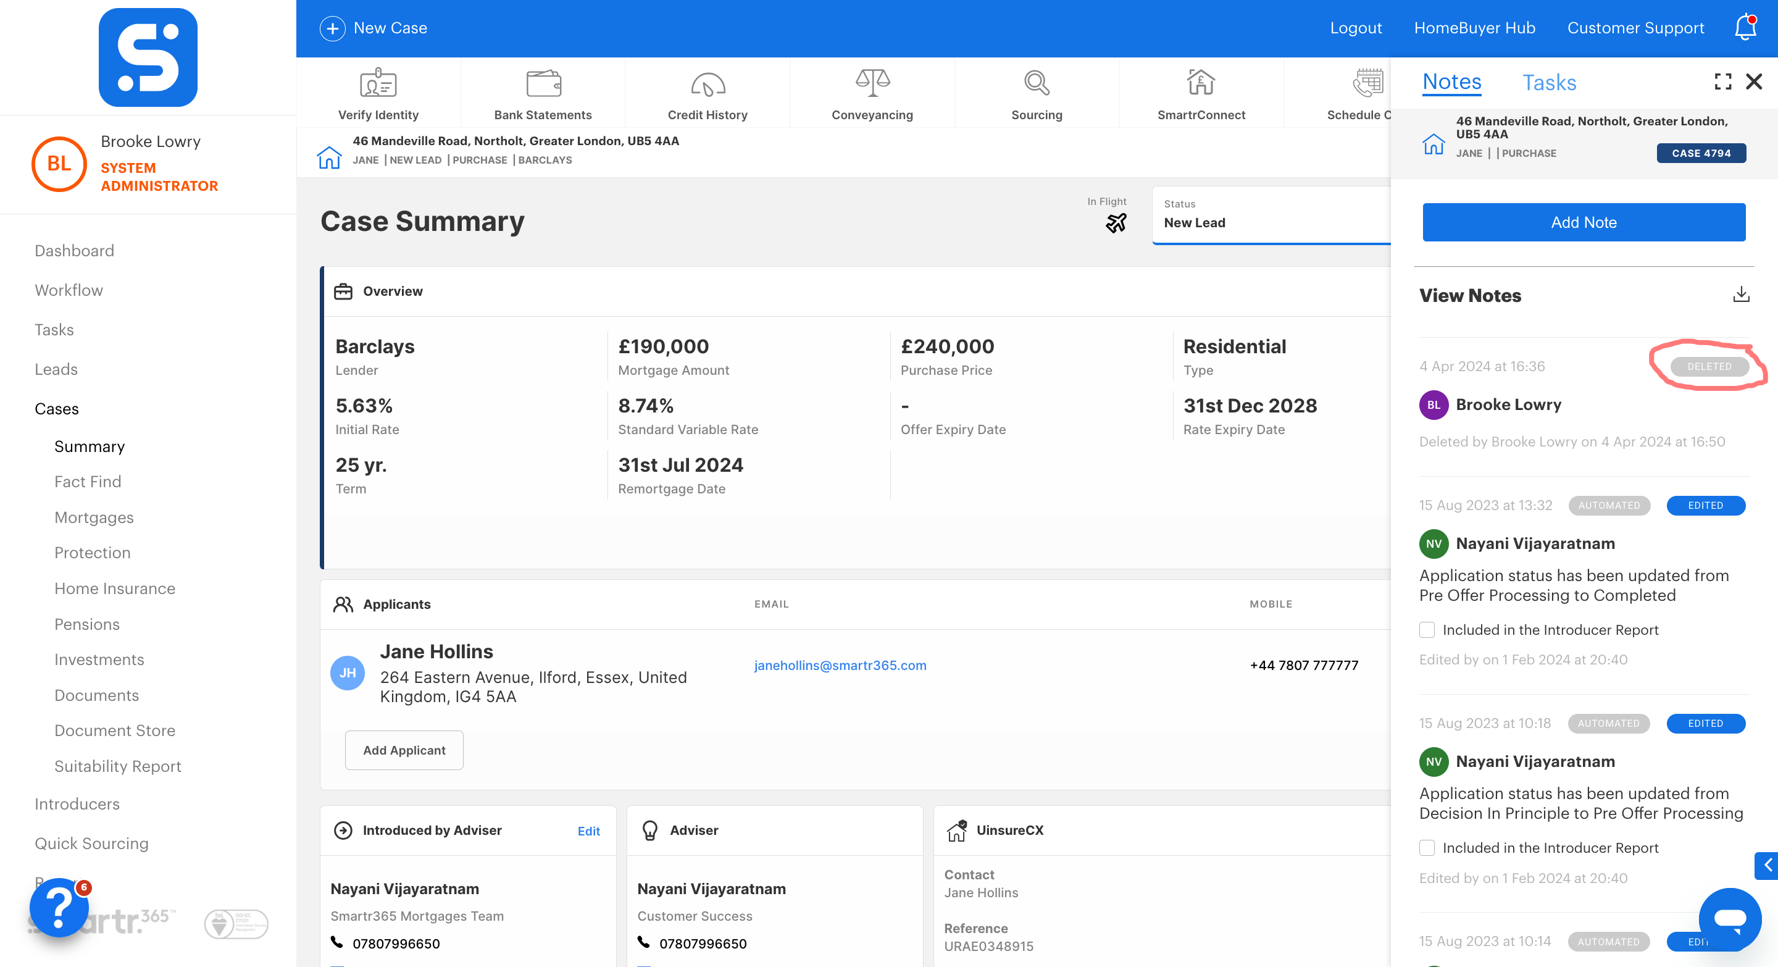Viewport: 1778px width, 967px height.
Task: Open HomeBuyer Hub link
Action: 1474,28
